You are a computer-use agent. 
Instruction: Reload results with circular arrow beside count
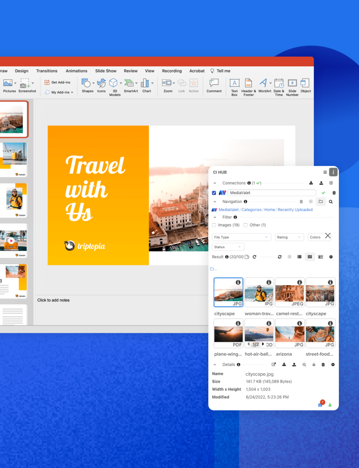(x=254, y=257)
